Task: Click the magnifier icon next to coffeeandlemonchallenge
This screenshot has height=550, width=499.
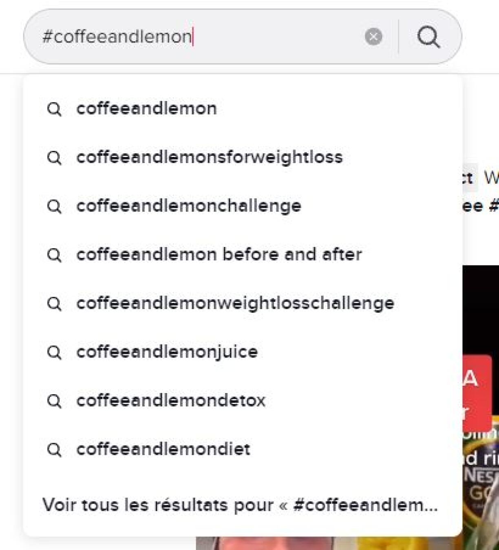Action: [55, 206]
